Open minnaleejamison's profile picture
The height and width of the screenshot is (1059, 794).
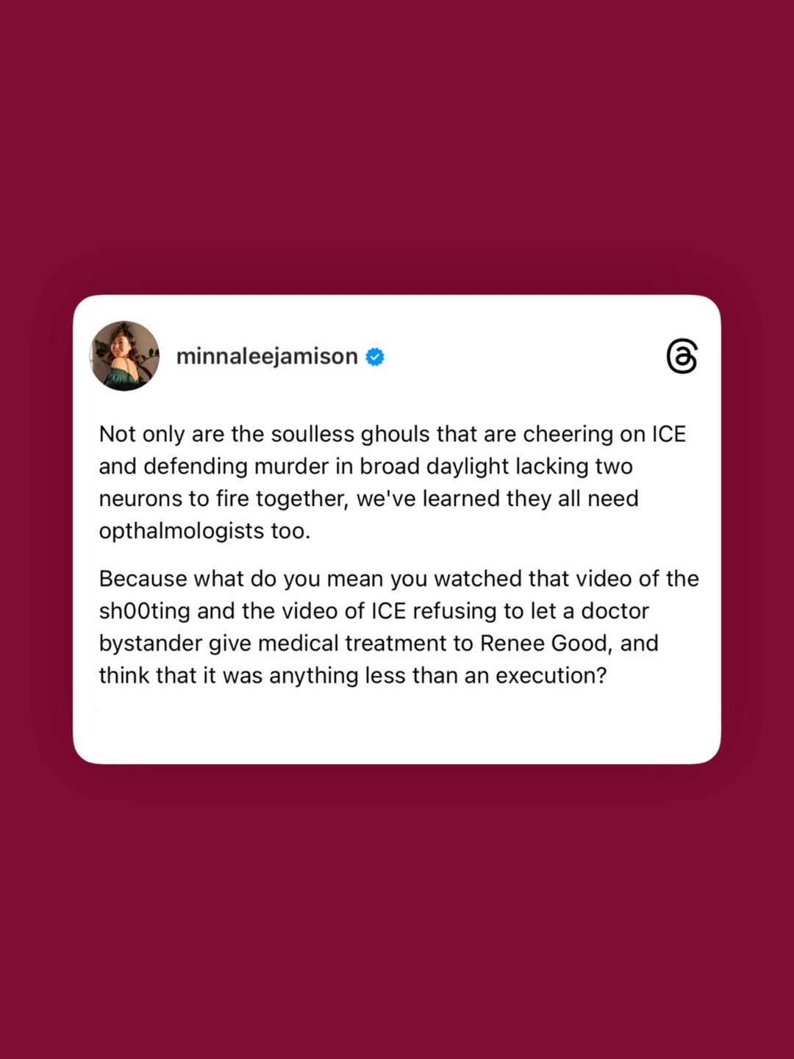tap(125, 356)
